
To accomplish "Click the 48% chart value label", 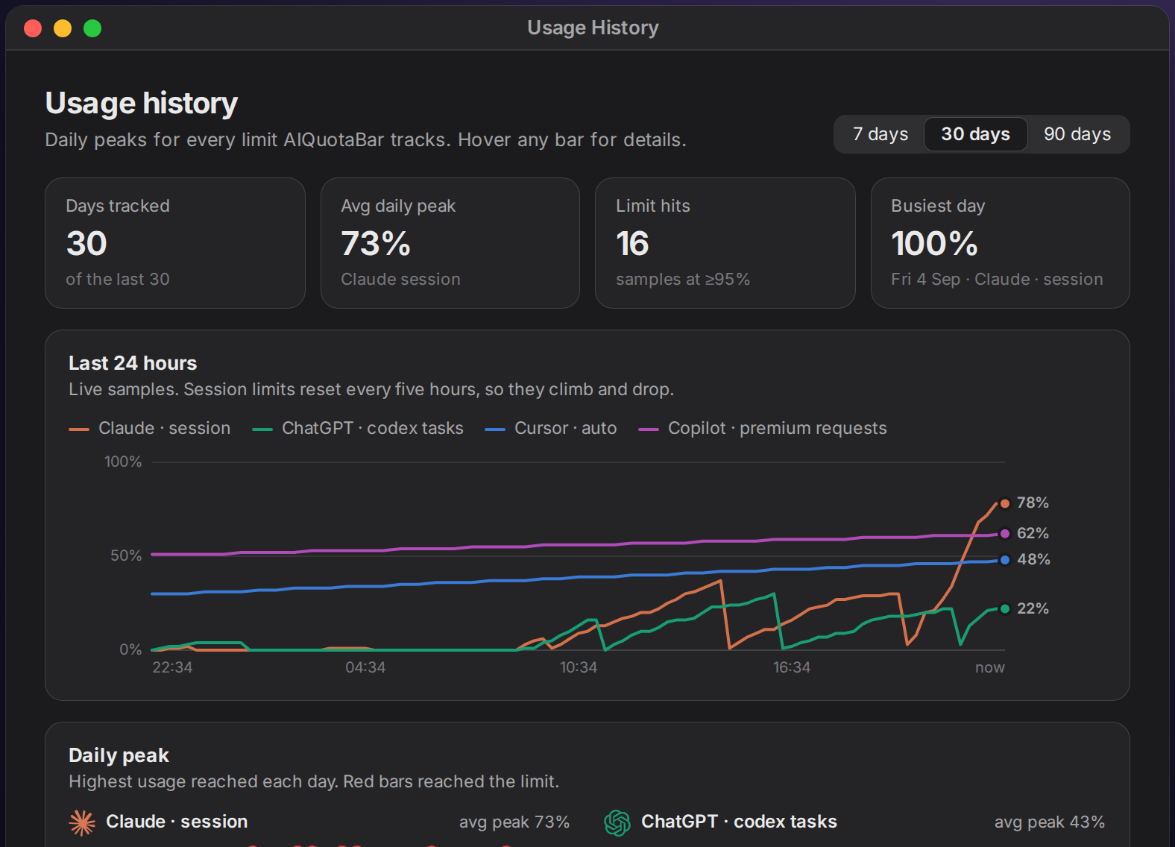I will pos(1033,559).
